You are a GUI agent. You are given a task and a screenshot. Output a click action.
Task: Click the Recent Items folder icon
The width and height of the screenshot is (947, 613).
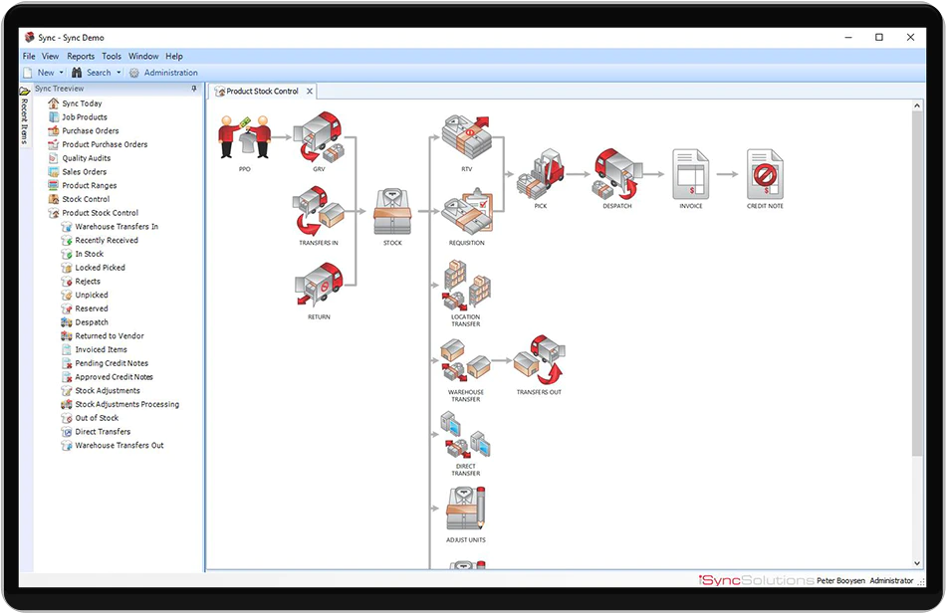point(25,92)
